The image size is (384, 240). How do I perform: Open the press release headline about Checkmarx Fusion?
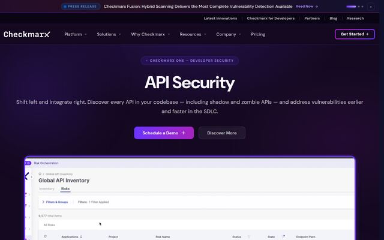coord(198,7)
